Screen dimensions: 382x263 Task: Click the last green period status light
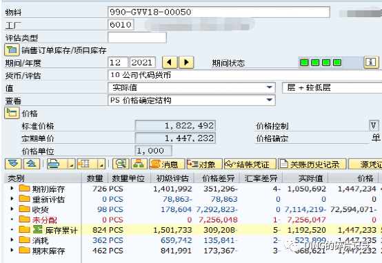click(337, 63)
